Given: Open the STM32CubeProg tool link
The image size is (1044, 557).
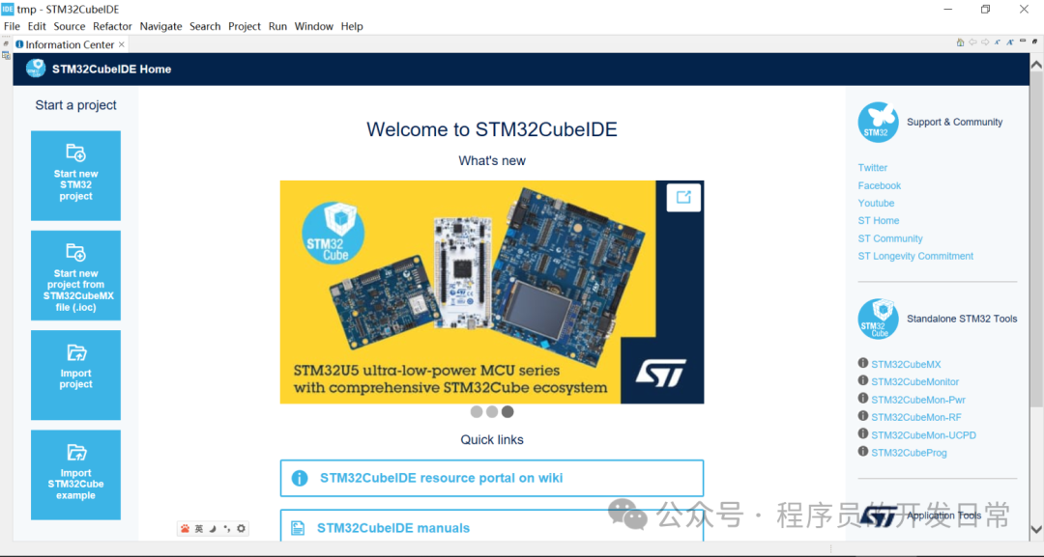Looking at the screenshot, I should 909,453.
